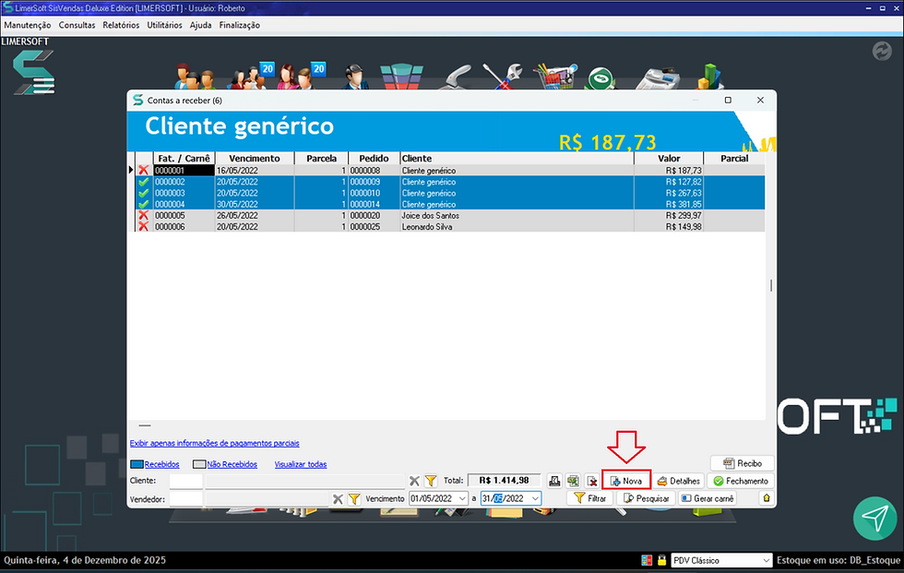Screen dimensions: 904x573
Task: Click the colored grid icon in status bar
Action: point(647,560)
